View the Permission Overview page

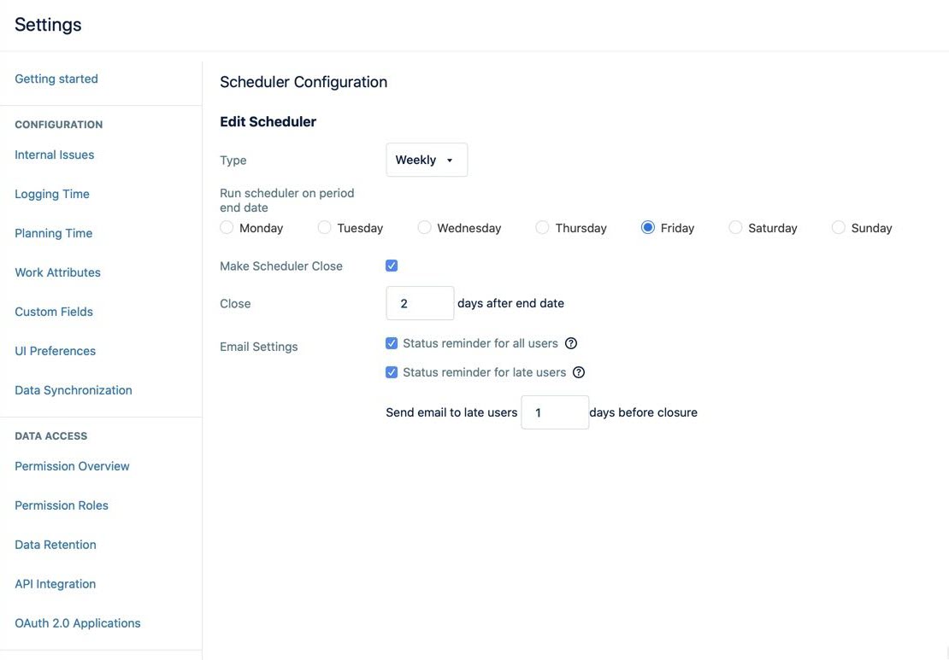click(x=72, y=465)
